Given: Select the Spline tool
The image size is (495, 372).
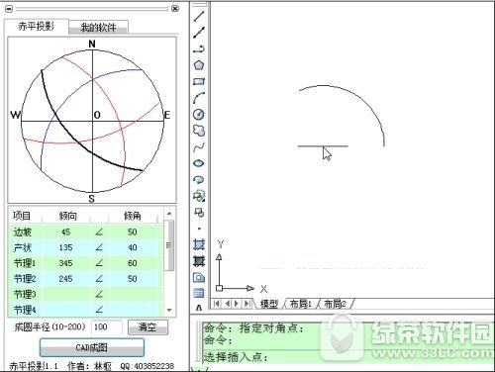Looking at the screenshot, I should pyautogui.click(x=199, y=147).
